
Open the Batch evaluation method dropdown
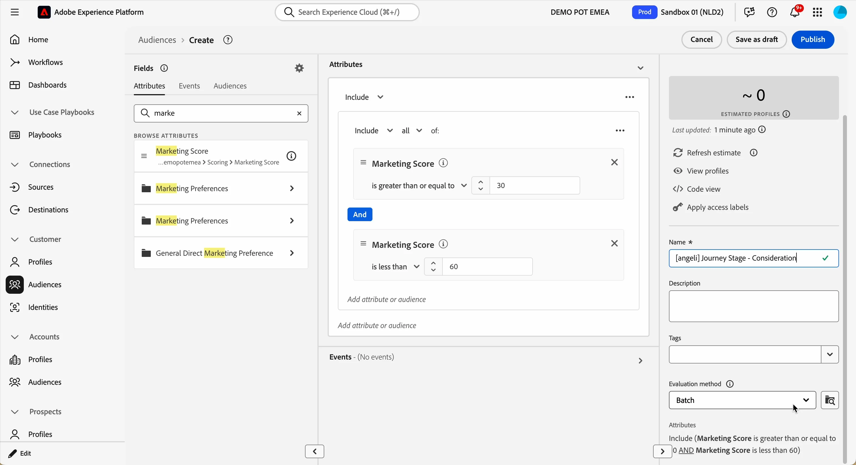(x=742, y=401)
